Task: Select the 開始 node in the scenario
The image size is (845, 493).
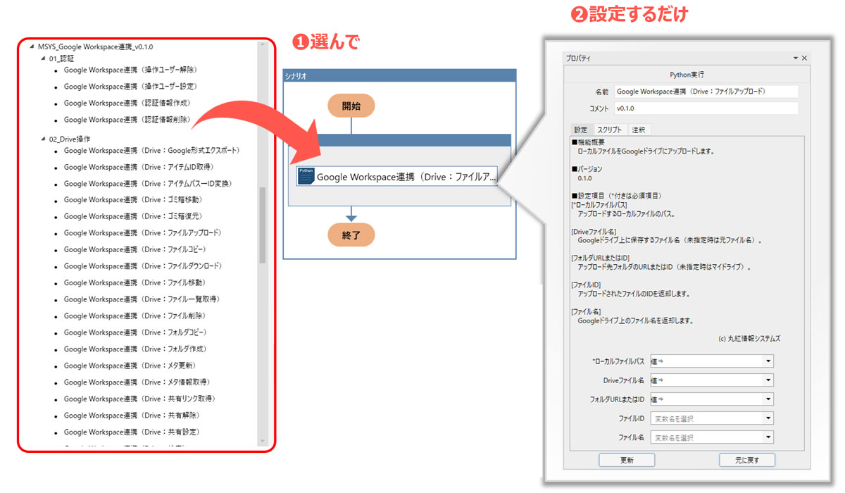Action: coord(351,106)
